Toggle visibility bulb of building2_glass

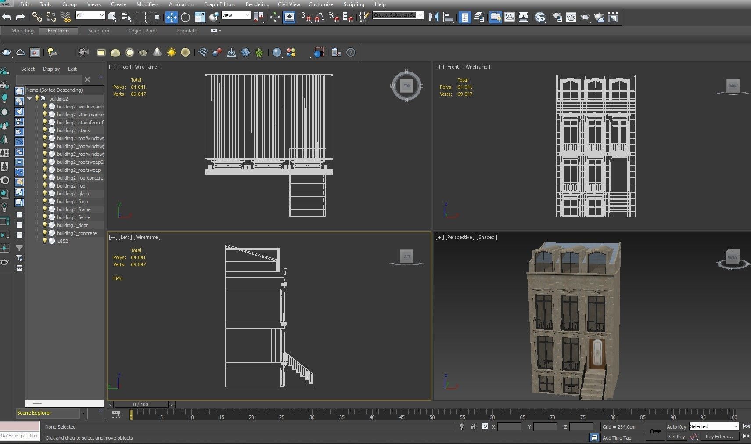tap(44, 193)
